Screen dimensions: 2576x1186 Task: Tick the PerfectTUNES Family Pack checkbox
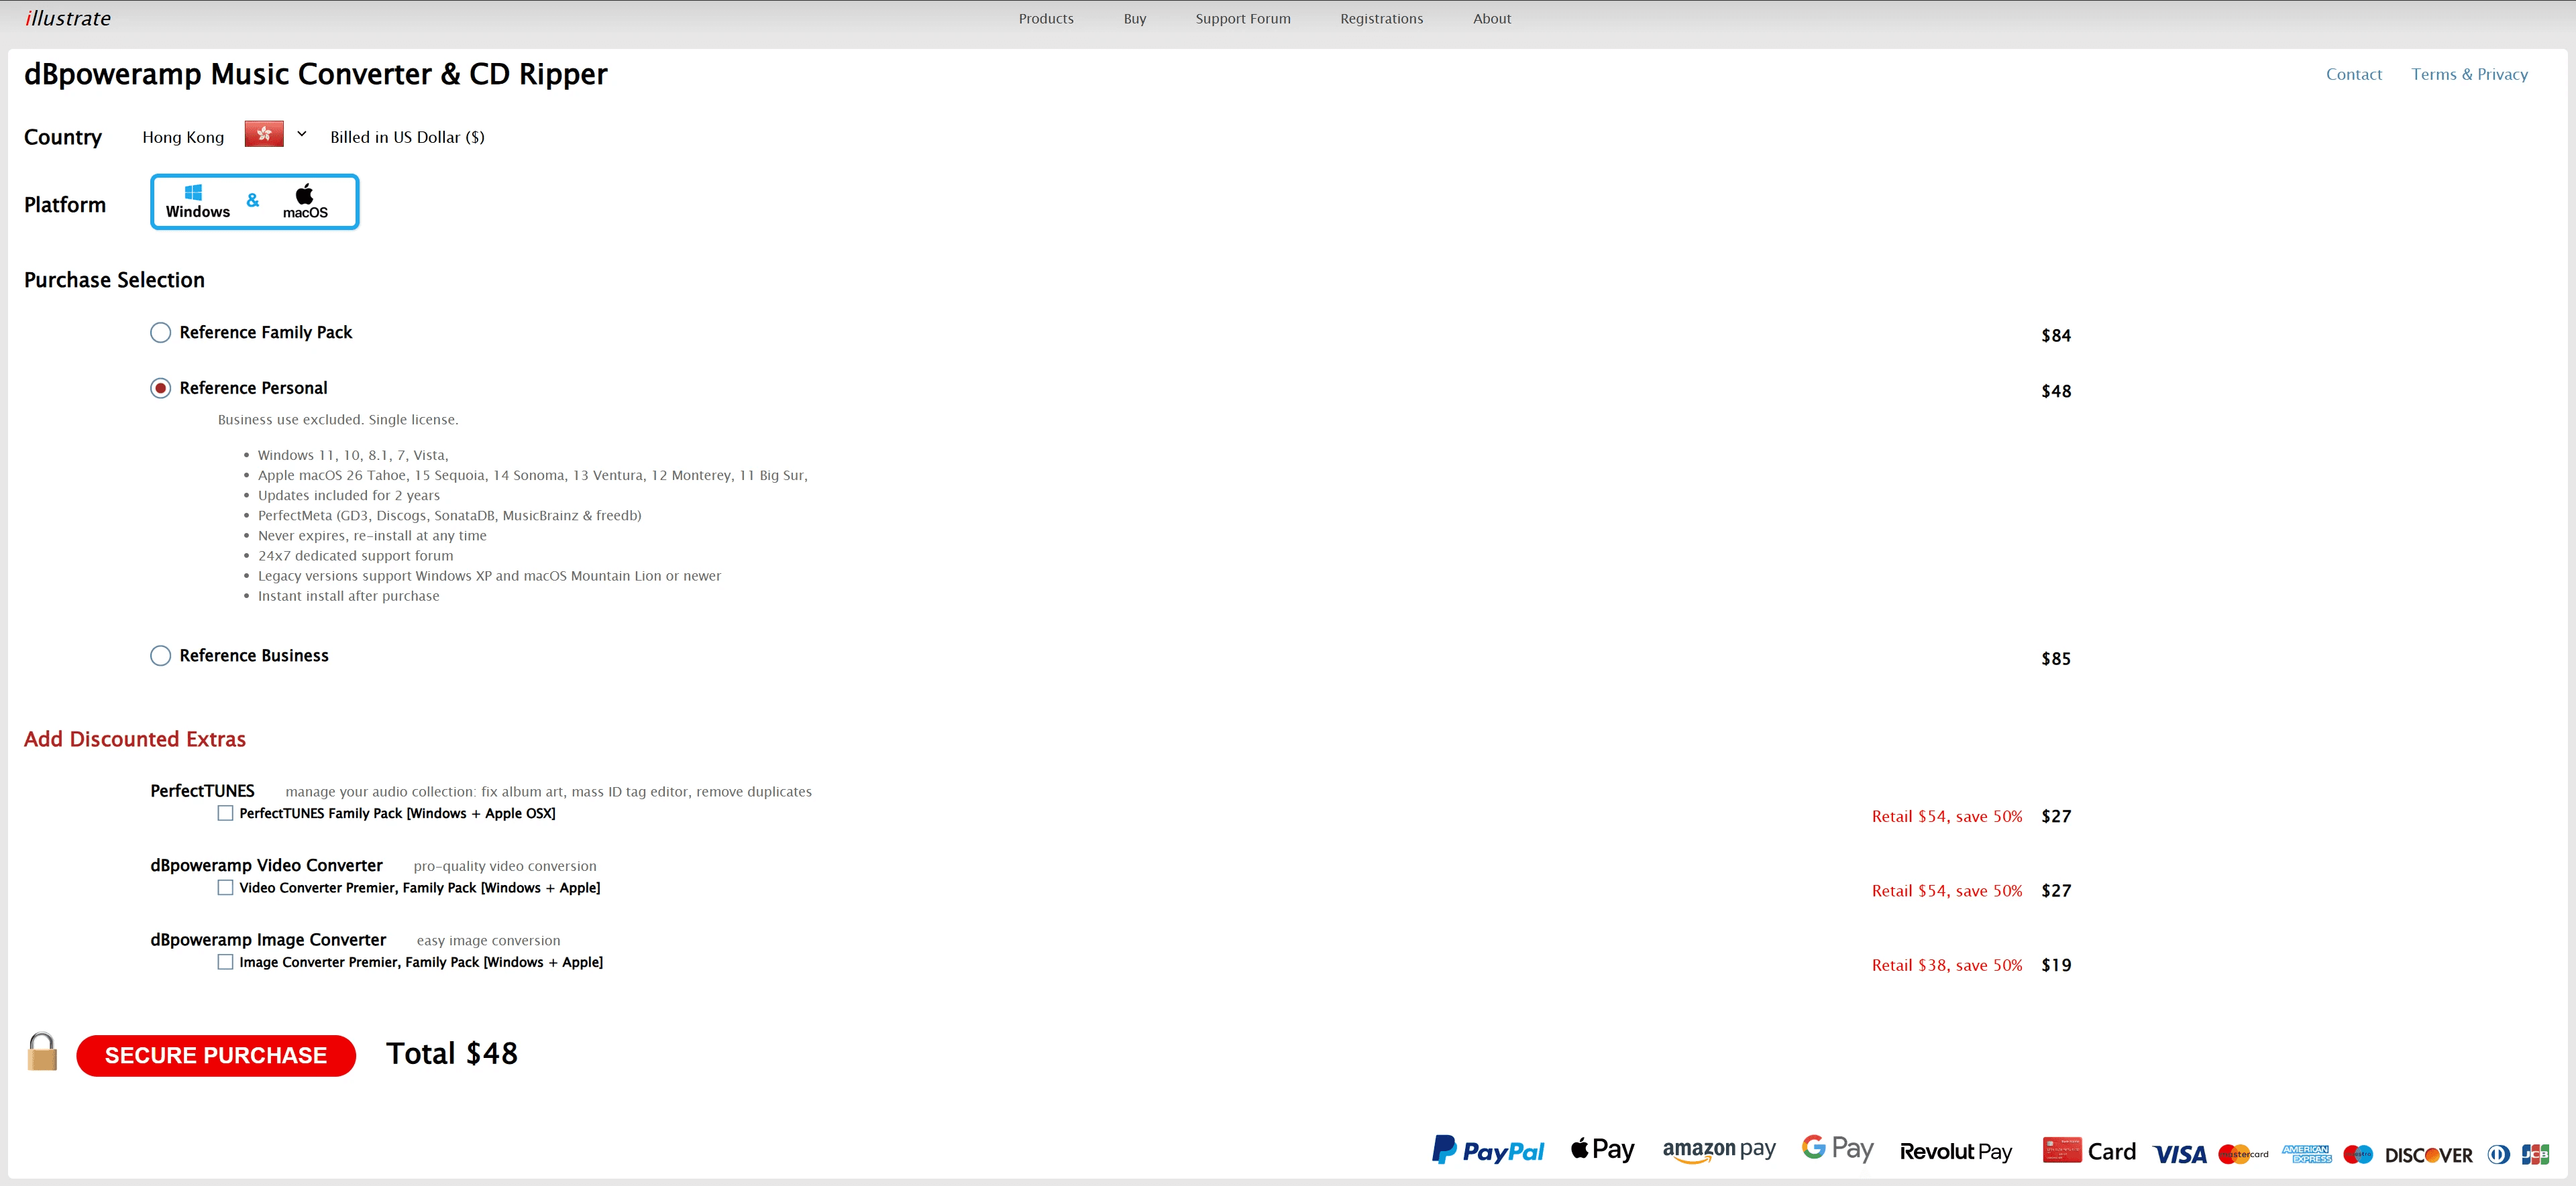pos(226,813)
